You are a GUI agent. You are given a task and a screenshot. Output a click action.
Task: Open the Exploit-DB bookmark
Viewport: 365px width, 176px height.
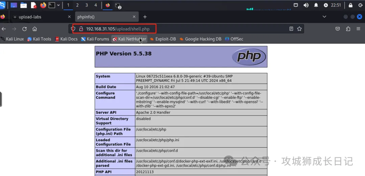pyautogui.click(x=163, y=39)
